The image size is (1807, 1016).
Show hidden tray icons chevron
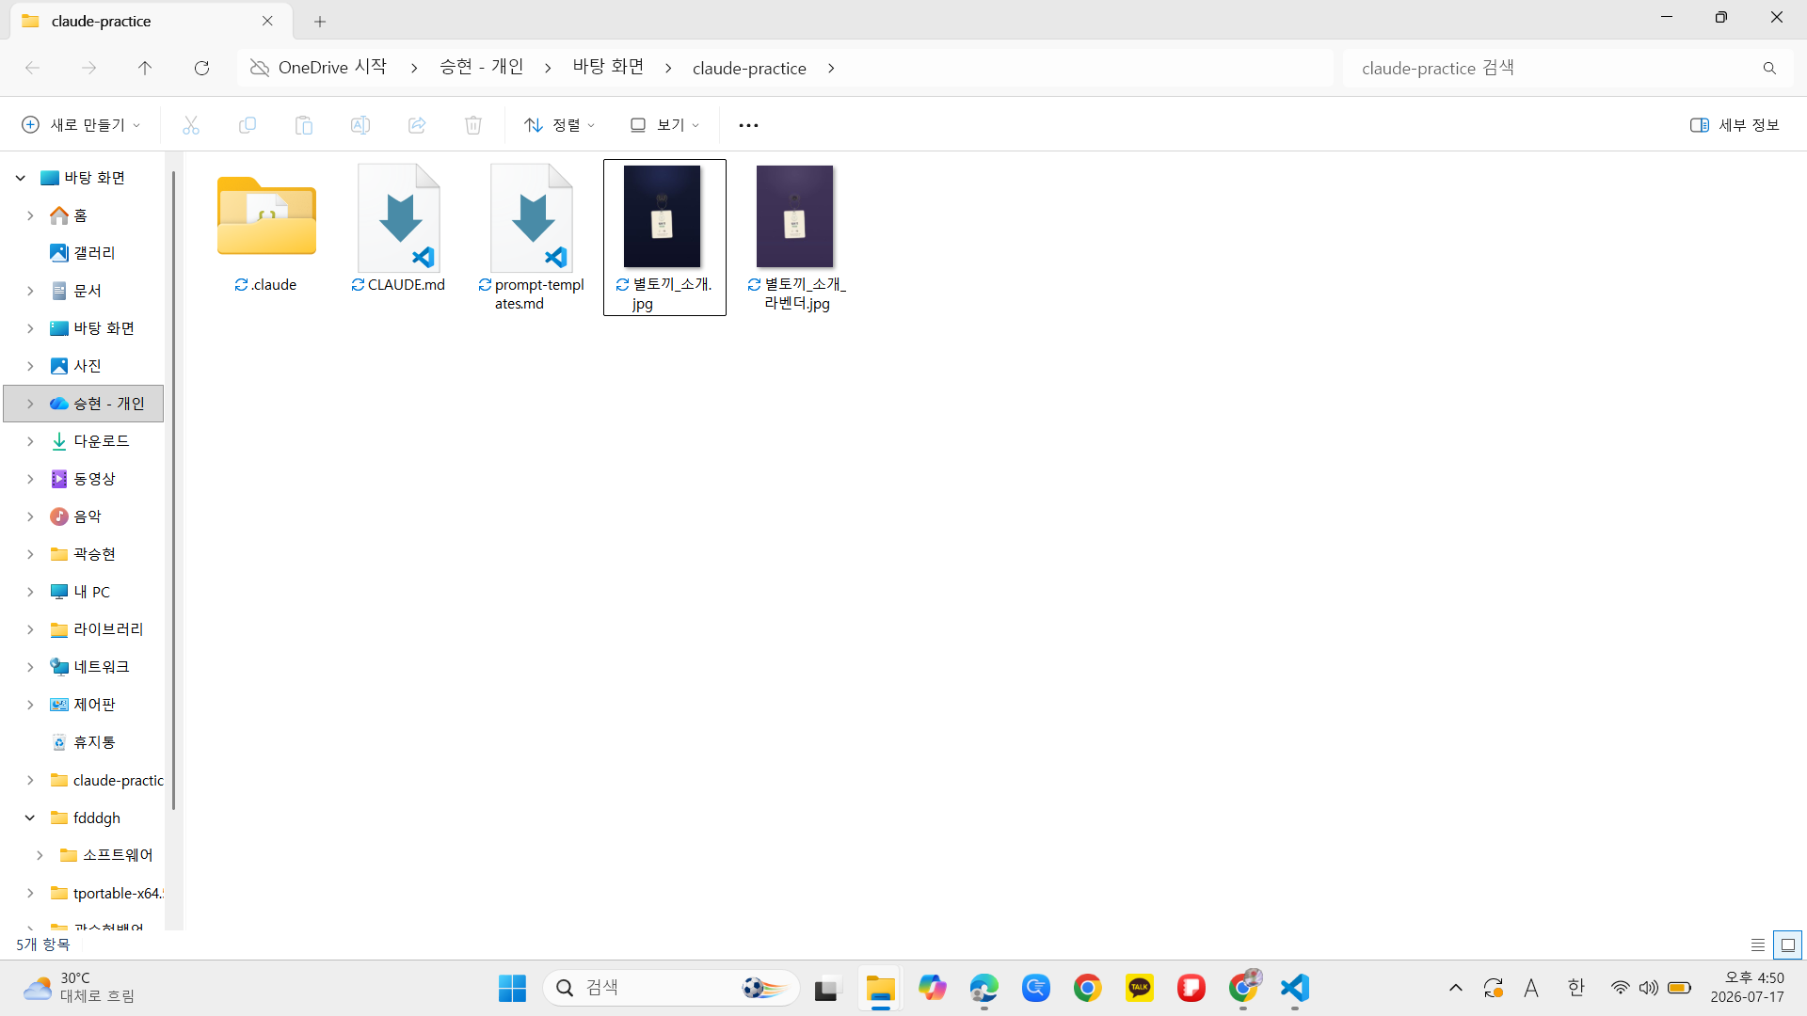tap(1455, 988)
